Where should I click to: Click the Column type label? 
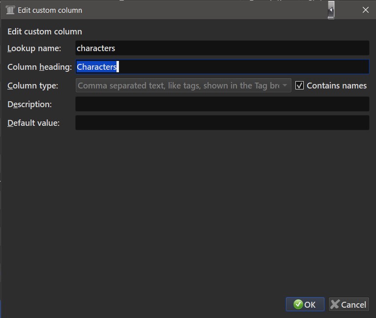click(33, 86)
